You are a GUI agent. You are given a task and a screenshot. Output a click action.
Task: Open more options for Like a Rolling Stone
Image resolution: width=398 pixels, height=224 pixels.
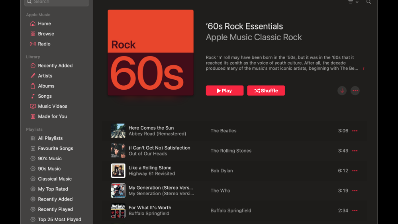355,171
